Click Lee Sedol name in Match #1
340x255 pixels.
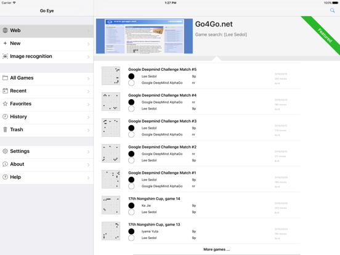point(149,180)
